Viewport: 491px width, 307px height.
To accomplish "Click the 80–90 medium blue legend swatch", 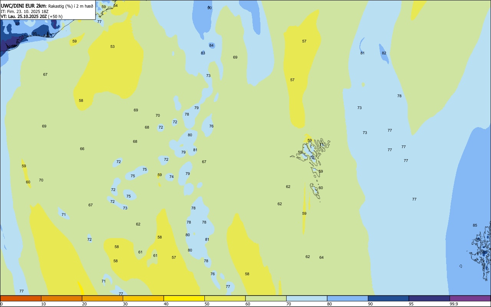I will coord(348,298).
